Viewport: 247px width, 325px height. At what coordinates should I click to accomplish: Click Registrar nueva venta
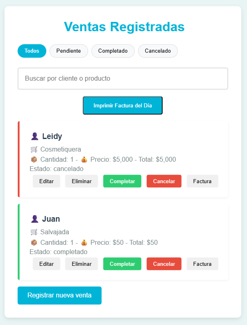59,295
